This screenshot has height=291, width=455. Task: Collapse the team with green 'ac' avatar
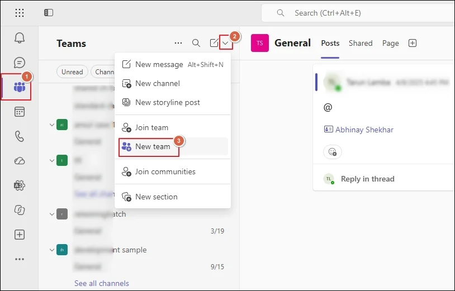point(52,125)
